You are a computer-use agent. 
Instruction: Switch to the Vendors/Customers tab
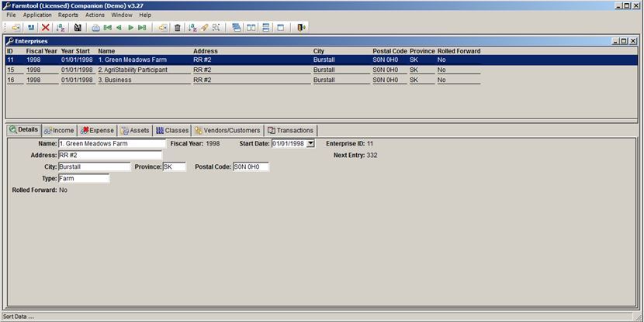227,130
